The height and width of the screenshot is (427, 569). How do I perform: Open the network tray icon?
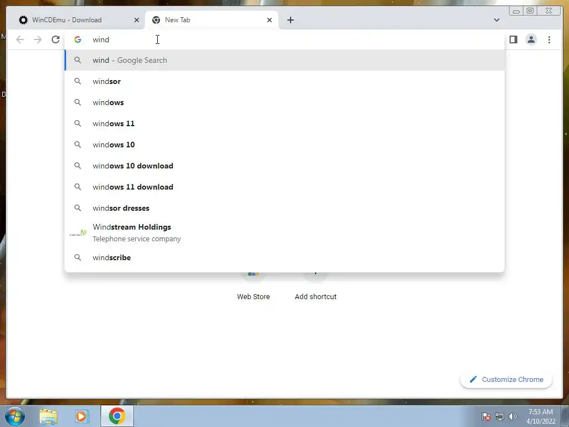500,416
